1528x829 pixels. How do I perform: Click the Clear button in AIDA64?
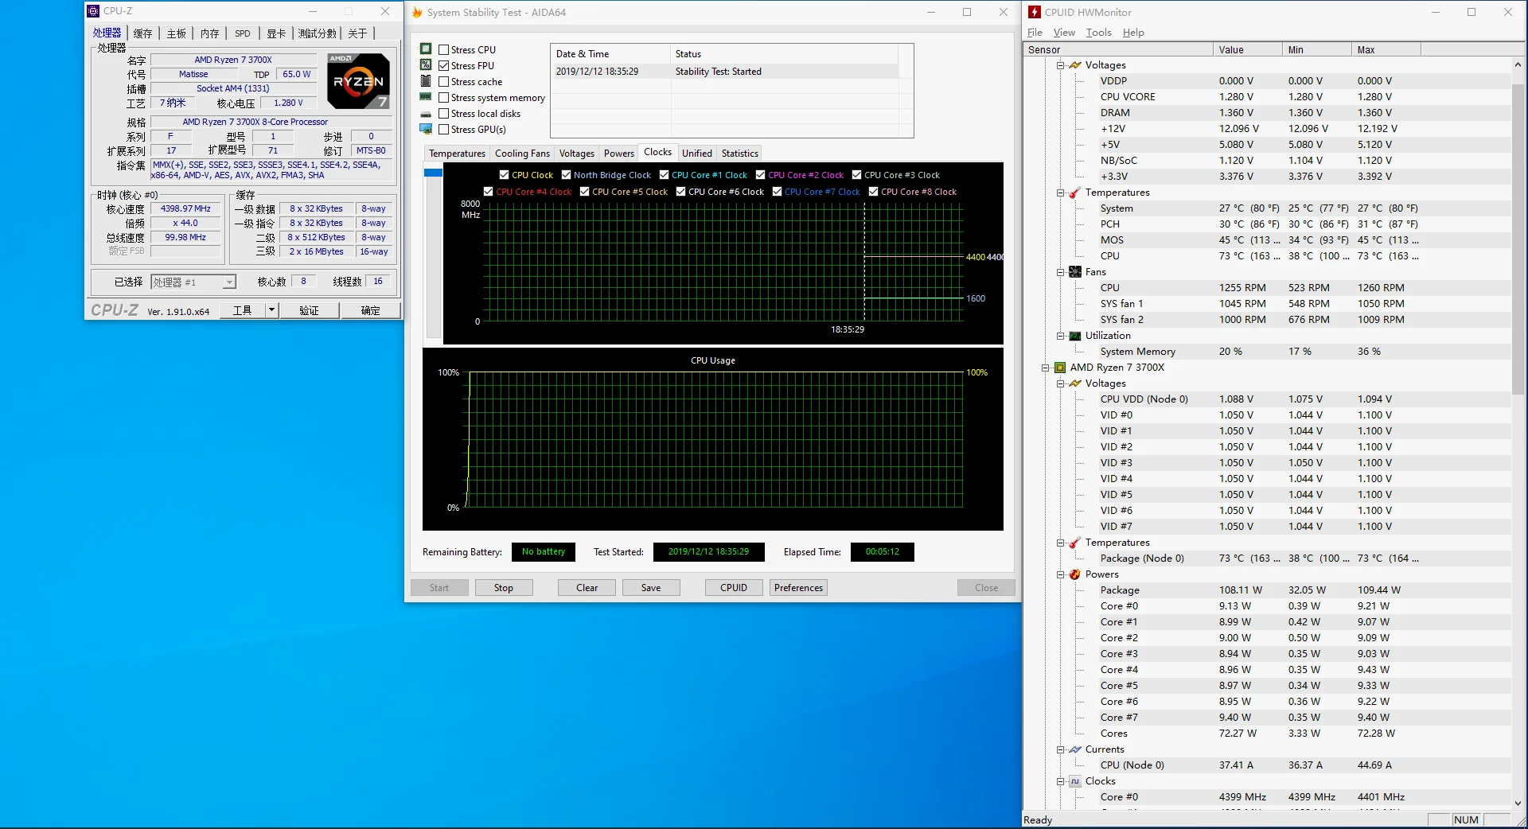(587, 588)
